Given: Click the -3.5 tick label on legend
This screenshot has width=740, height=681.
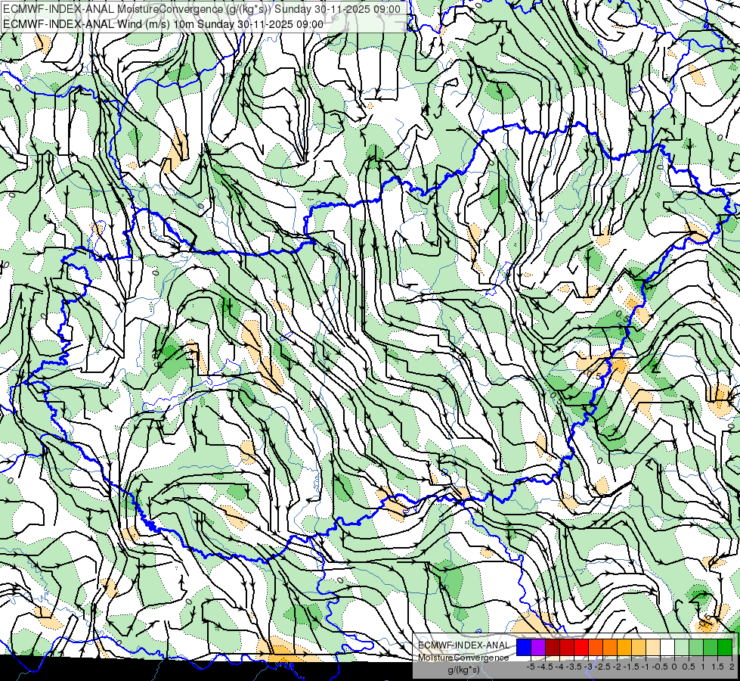Looking at the screenshot, I should [574, 667].
